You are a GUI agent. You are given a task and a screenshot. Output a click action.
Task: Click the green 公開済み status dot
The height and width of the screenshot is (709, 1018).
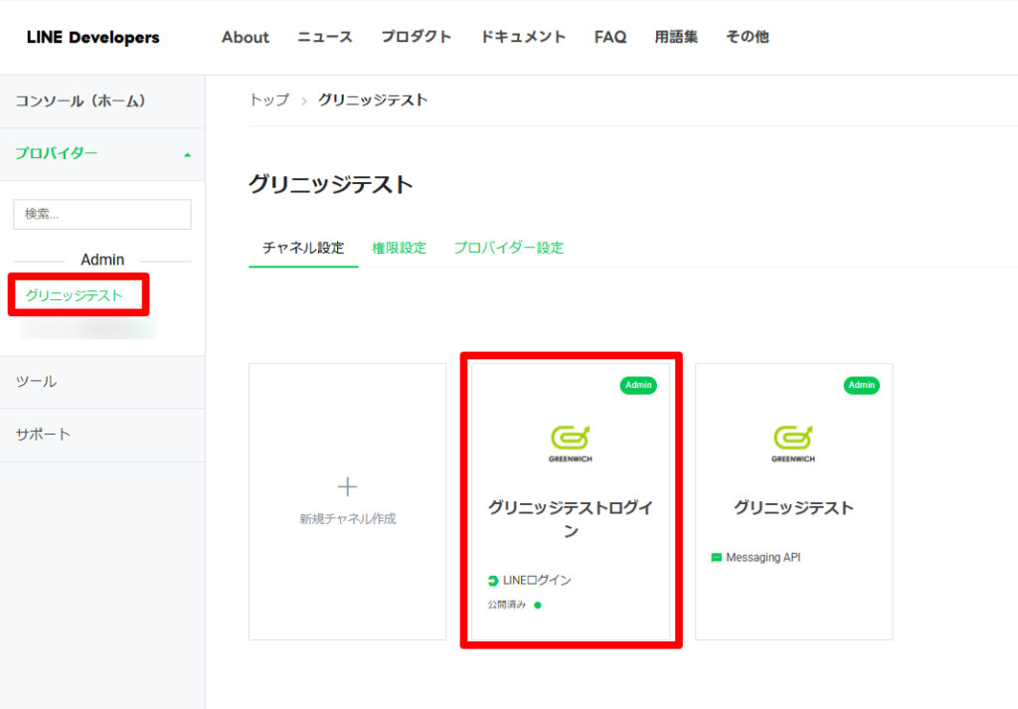coord(538,606)
